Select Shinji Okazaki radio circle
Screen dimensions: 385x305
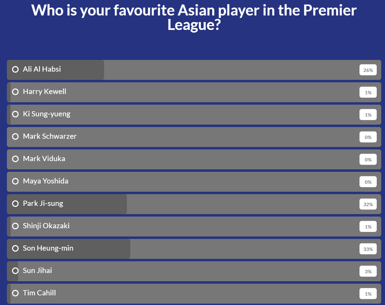[15, 226]
